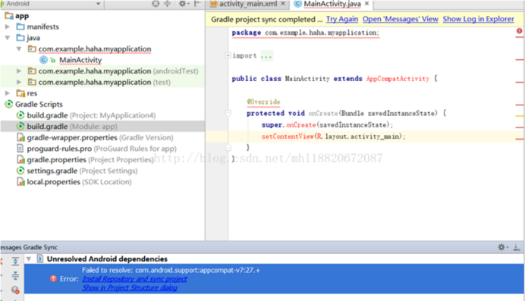Click the Expand All icon in Messages
The height and width of the screenshot is (301, 531).
coord(15,262)
